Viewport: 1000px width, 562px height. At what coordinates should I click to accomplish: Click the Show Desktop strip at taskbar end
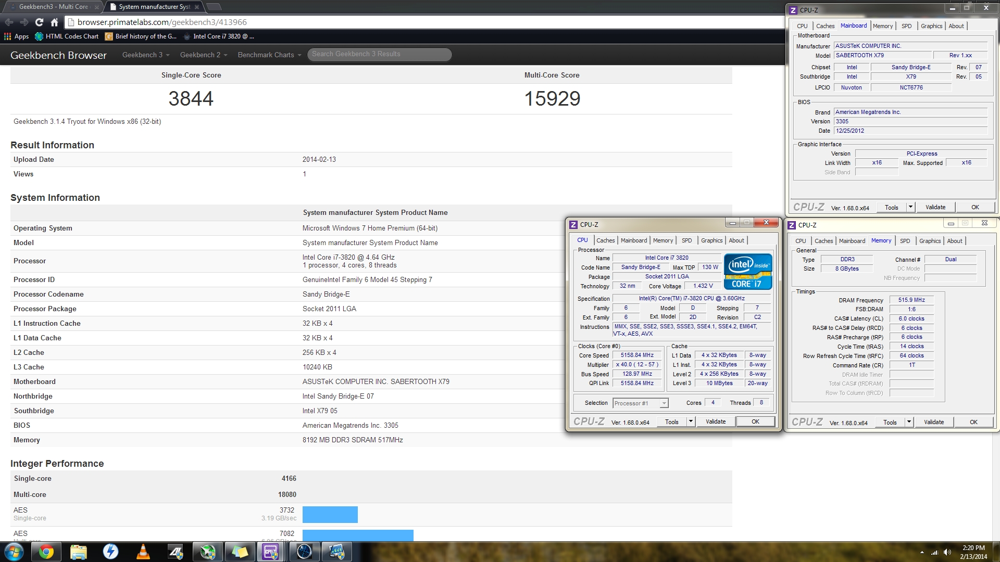pos(996,552)
